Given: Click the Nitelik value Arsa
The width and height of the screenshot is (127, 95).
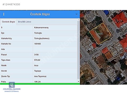Looking at the screenshot, I should point(36,65).
